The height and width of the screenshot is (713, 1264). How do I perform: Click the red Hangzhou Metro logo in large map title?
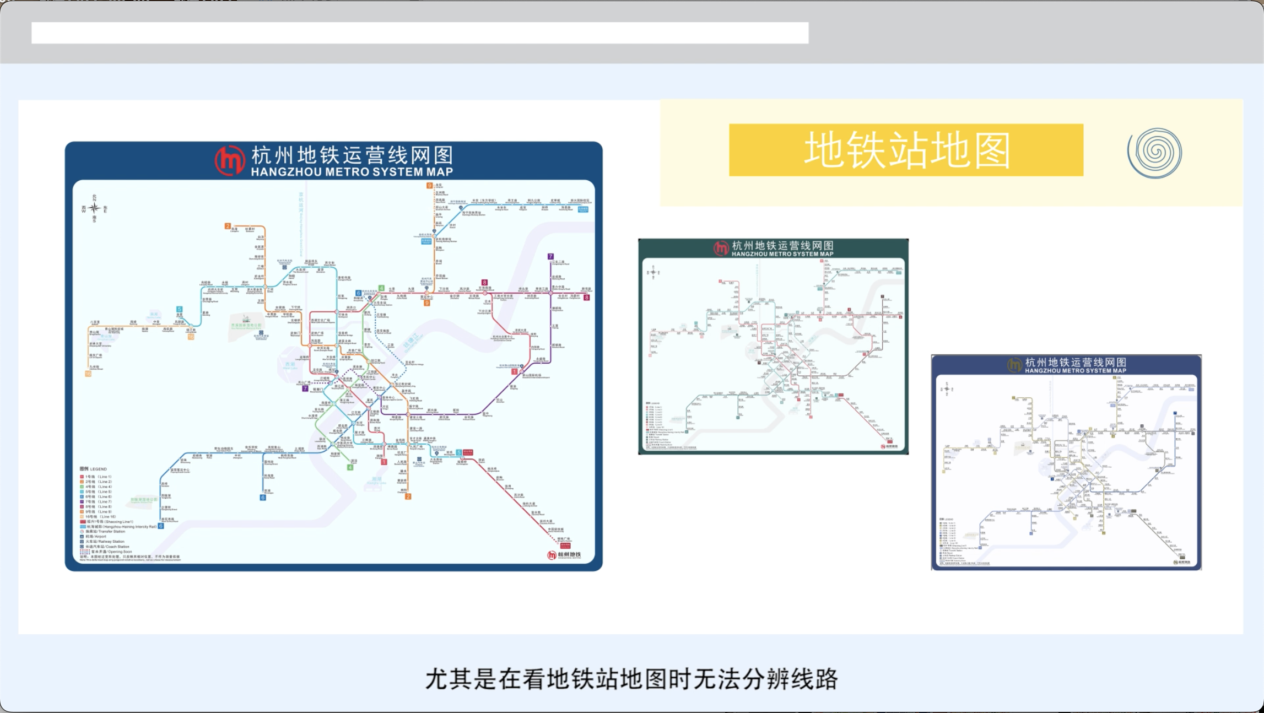coord(230,160)
